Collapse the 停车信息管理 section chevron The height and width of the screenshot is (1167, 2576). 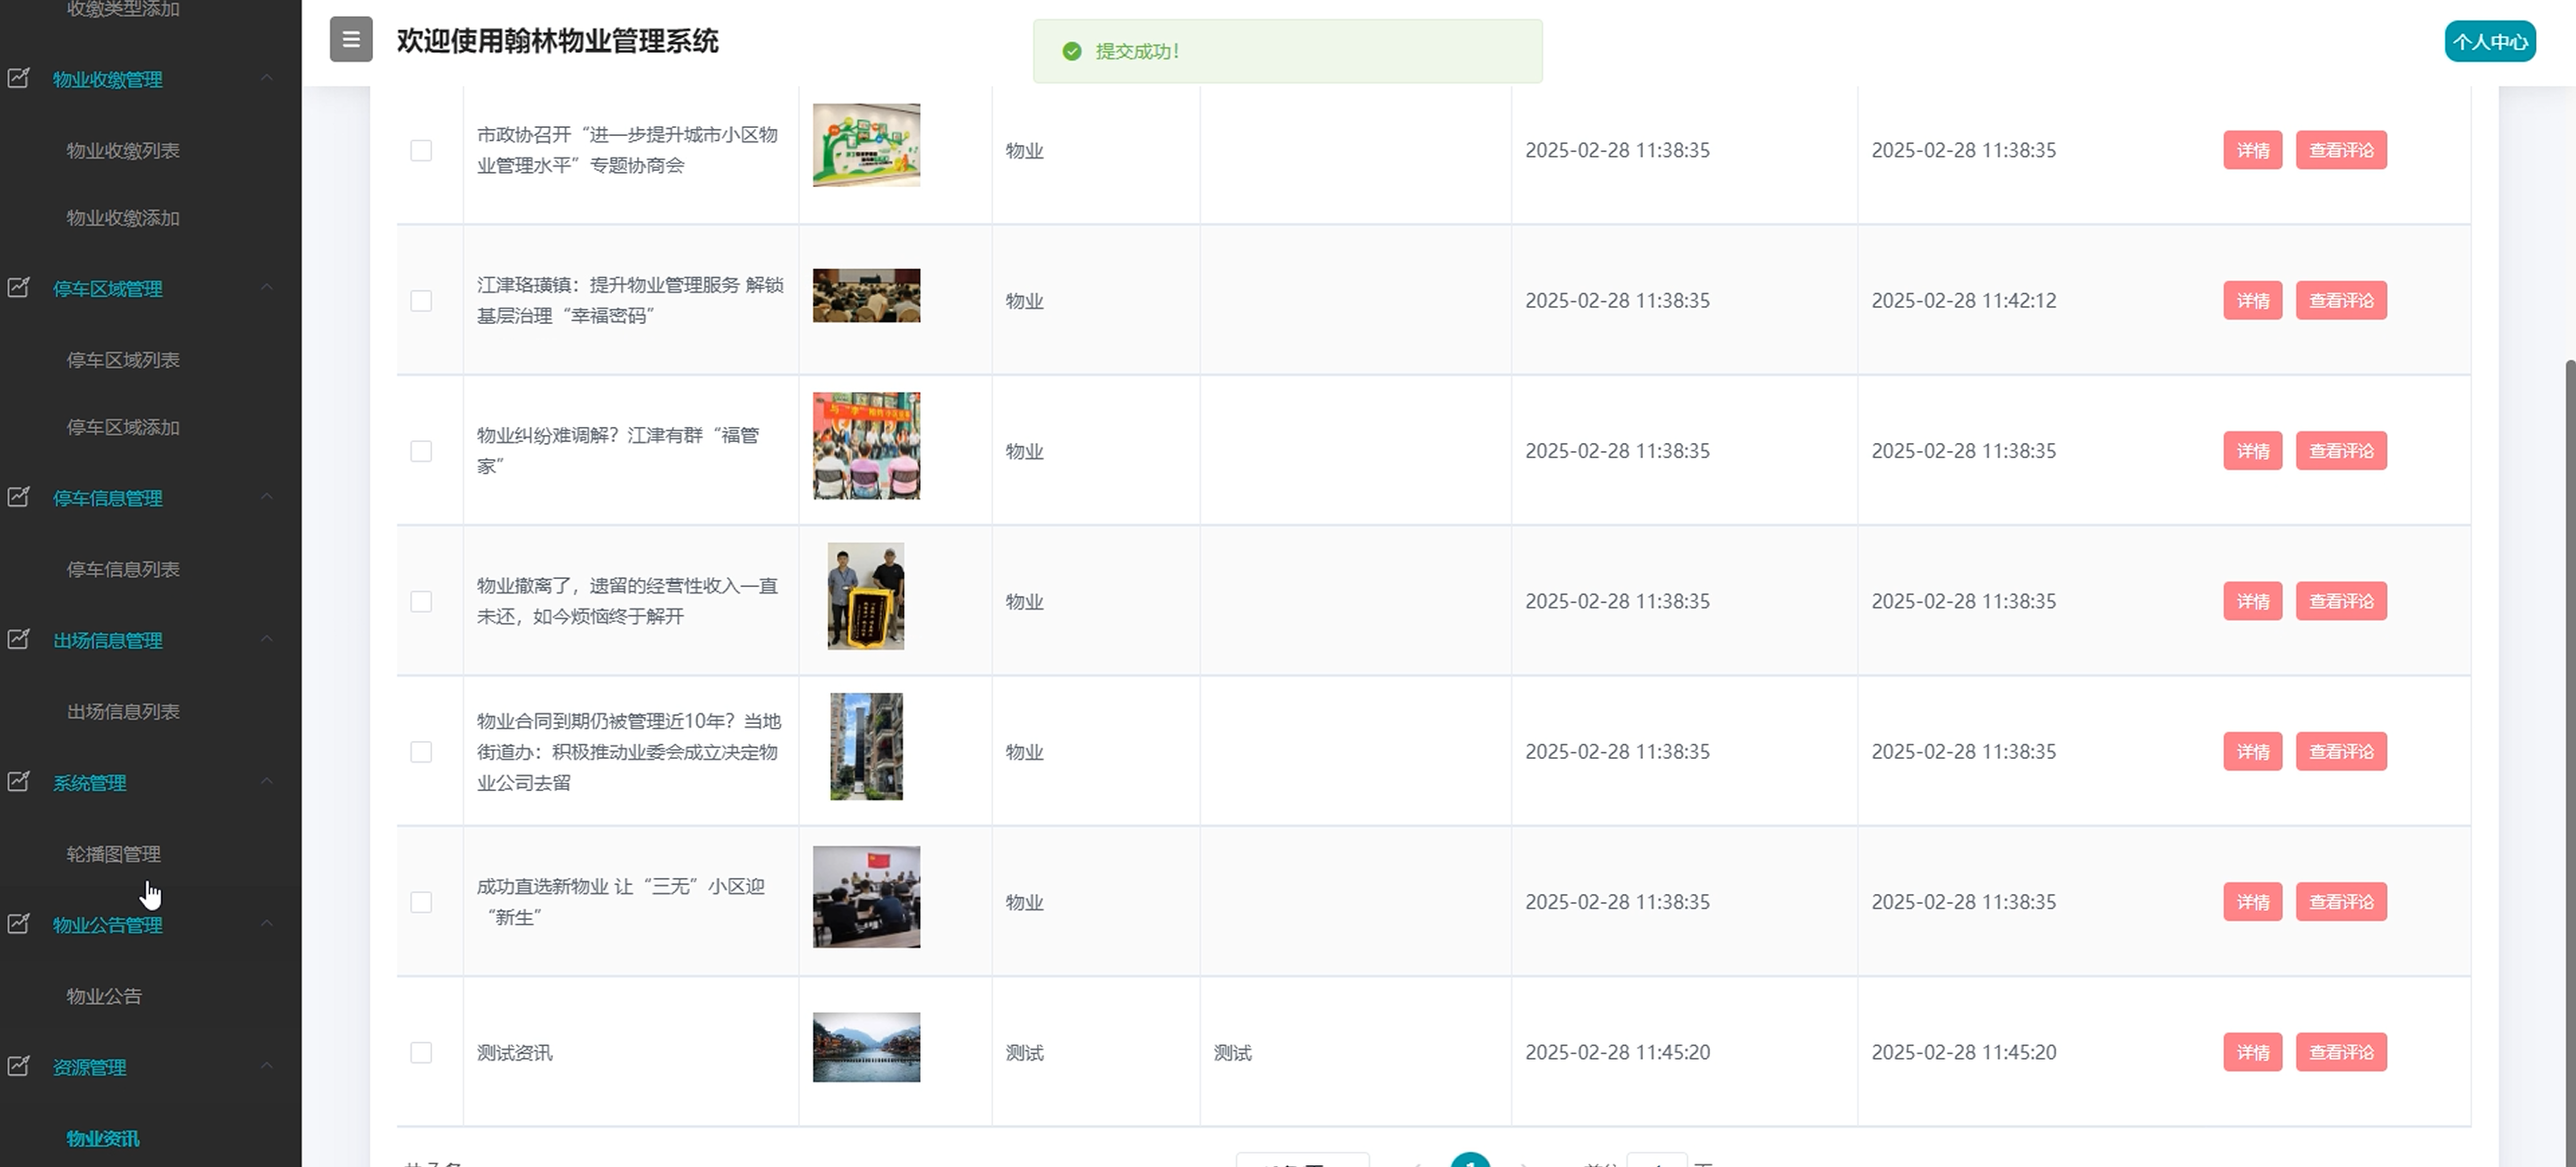click(x=267, y=497)
